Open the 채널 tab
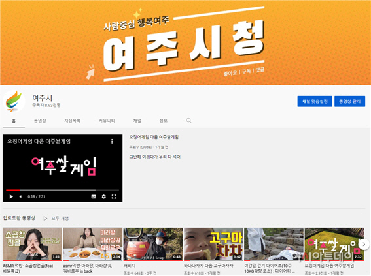Viewport: 371px width, 276px height. (x=137, y=121)
